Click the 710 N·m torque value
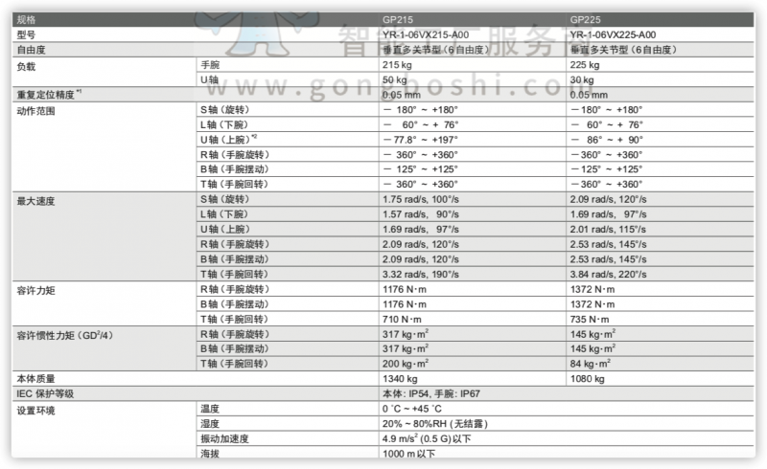The width and height of the screenshot is (767, 469). (x=403, y=319)
